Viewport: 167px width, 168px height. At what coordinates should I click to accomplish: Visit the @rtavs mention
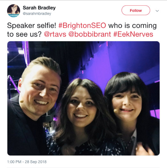(55, 34)
